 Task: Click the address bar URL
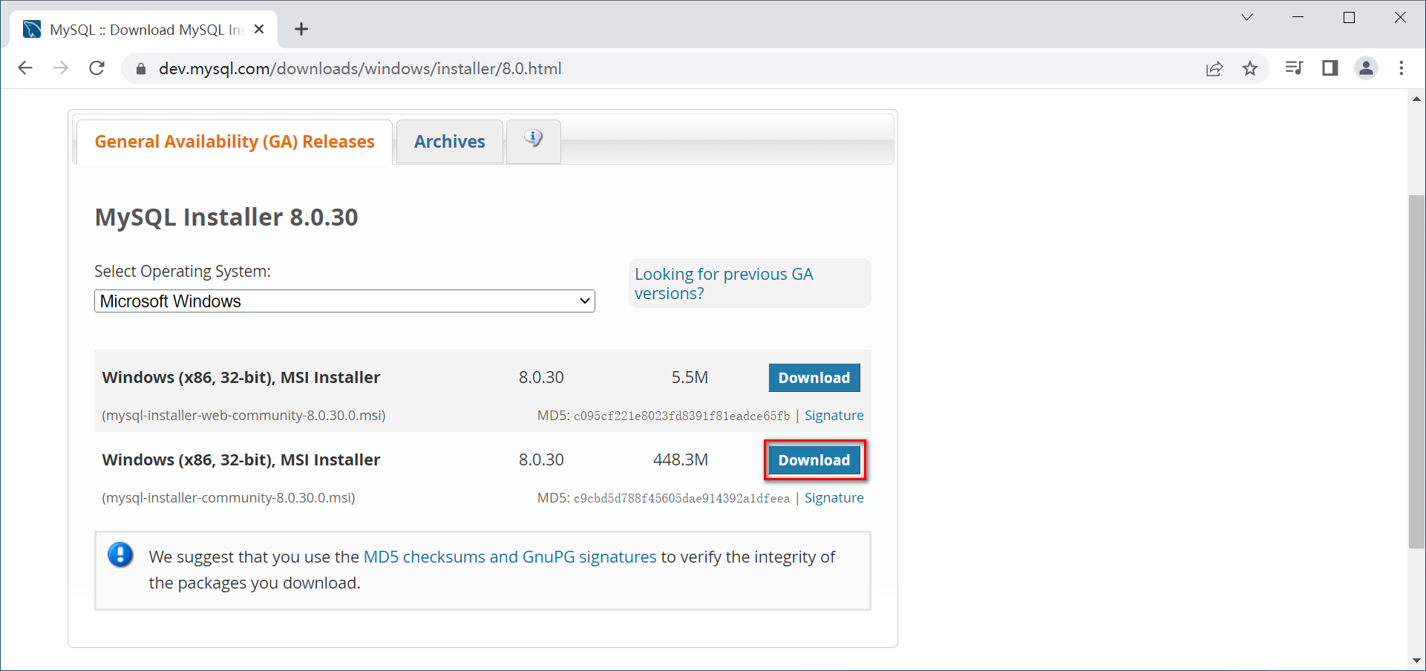coord(360,69)
